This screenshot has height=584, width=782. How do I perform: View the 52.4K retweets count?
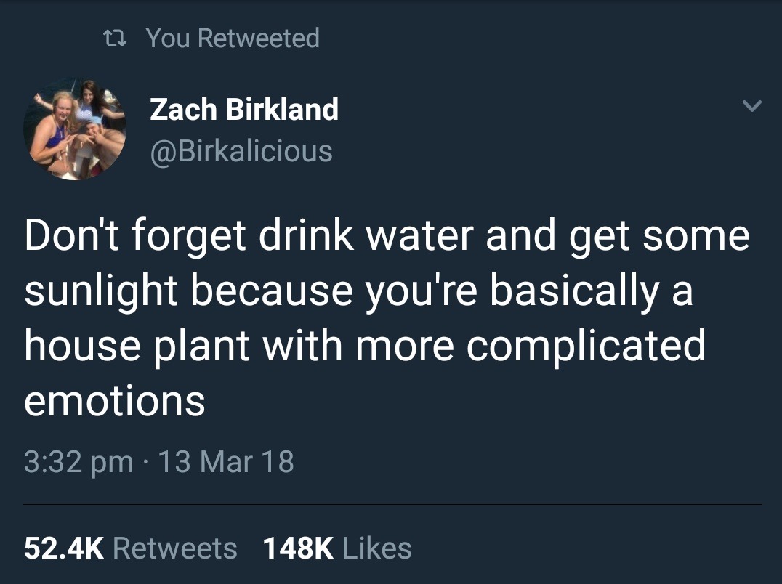pos(65,548)
